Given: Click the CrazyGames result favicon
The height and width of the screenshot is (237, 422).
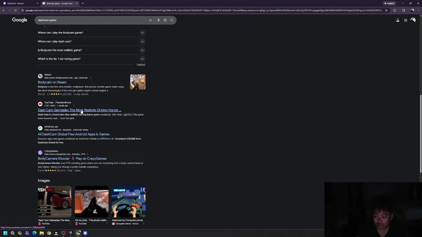Looking at the screenshot, I should [x=40, y=153].
